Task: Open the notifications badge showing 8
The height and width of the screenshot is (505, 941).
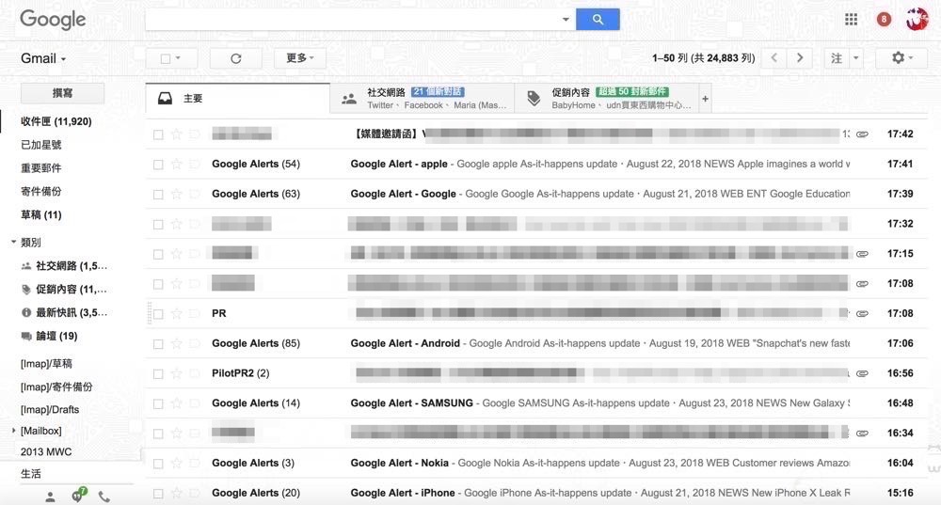Action: [884, 19]
